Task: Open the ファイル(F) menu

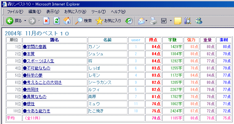Action: point(15,12)
